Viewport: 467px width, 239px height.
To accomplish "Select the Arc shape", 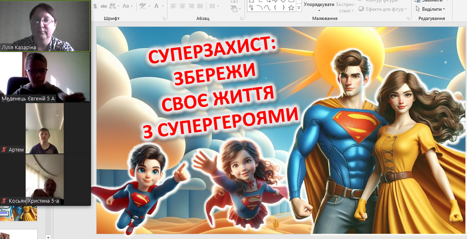I will [x=259, y=8].
